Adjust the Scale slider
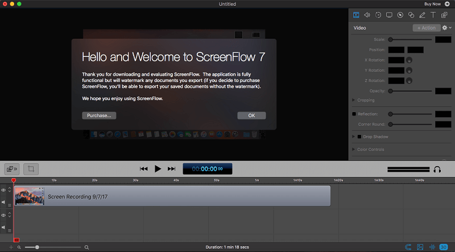This screenshot has height=252, width=455. [x=411, y=39]
